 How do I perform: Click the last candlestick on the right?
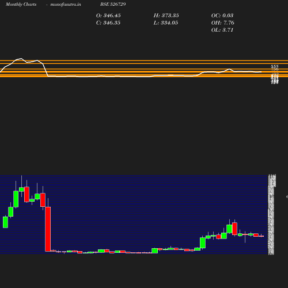coord(261,236)
